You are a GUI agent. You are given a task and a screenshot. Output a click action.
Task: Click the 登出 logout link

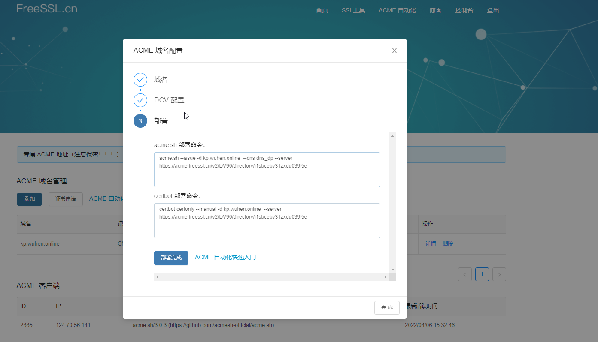pos(493,10)
